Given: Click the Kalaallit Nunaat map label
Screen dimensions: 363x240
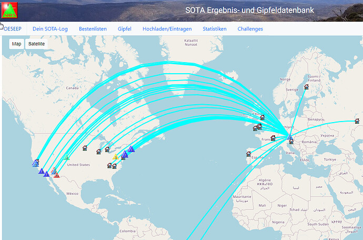Looking at the screenshot, I should (x=191, y=43).
